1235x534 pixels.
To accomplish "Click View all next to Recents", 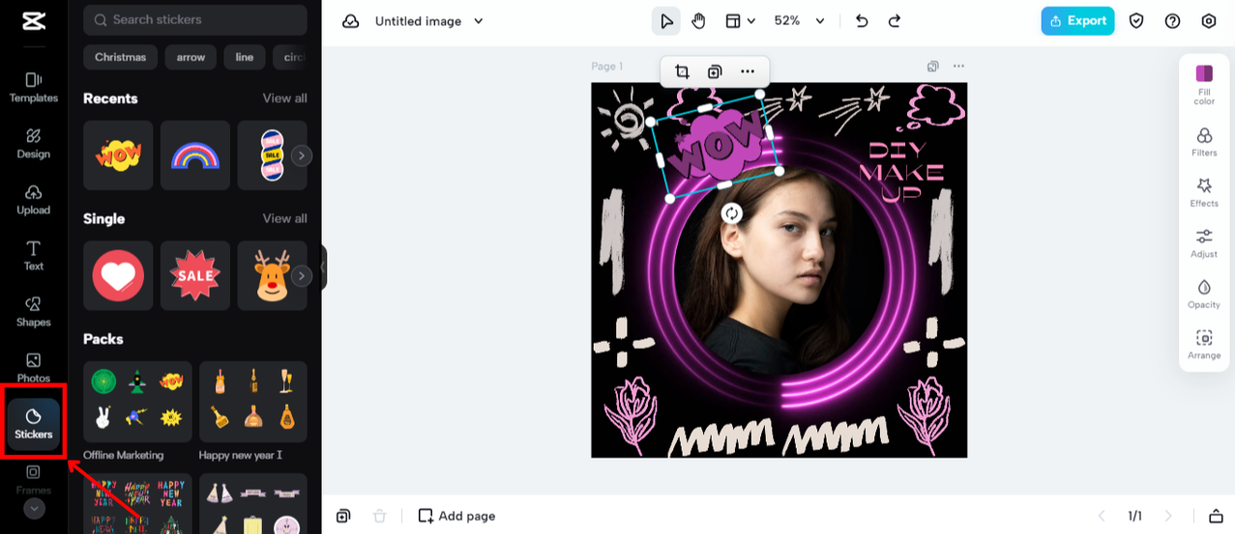I will 285,98.
